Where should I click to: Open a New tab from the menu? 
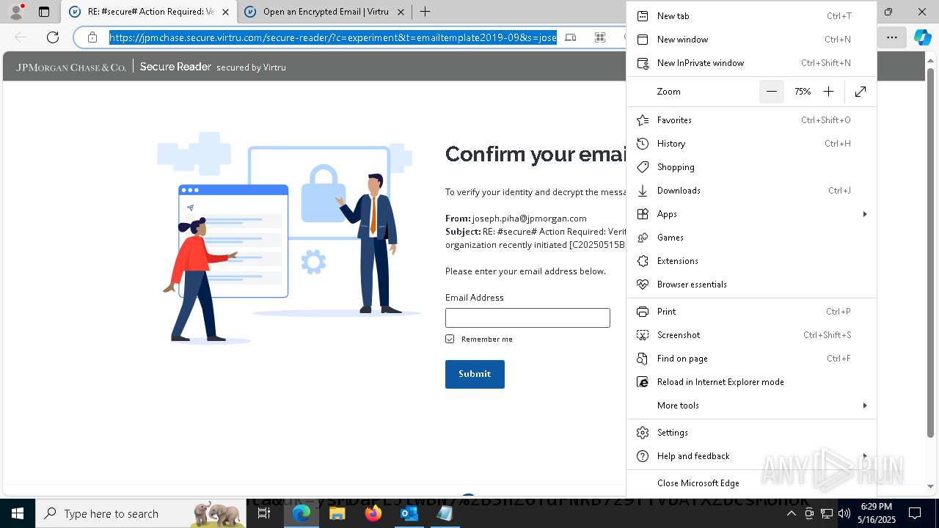click(751, 16)
